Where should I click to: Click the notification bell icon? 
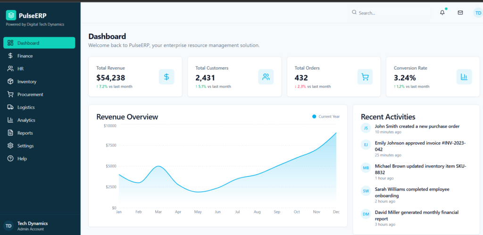tap(442, 13)
